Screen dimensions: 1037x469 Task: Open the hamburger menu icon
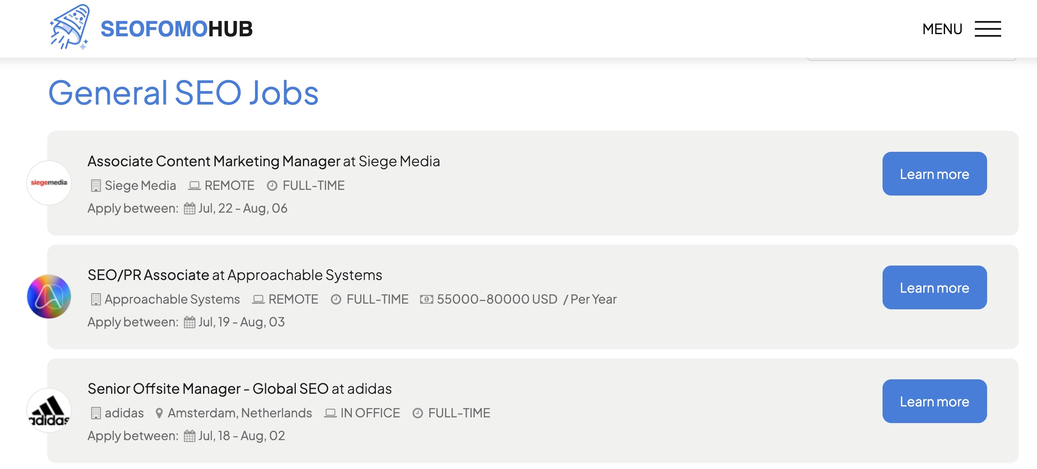[988, 29]
